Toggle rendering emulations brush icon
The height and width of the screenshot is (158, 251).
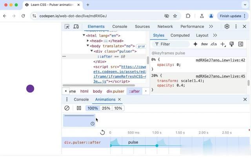pyautogui.click(x=232, y=44)
